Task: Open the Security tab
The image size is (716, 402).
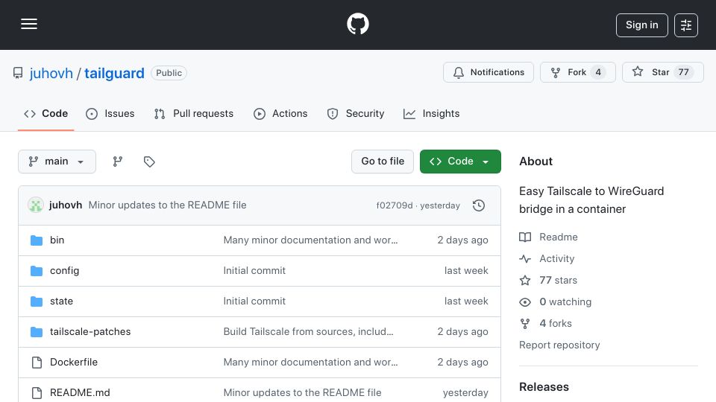Action: point(356,113)
